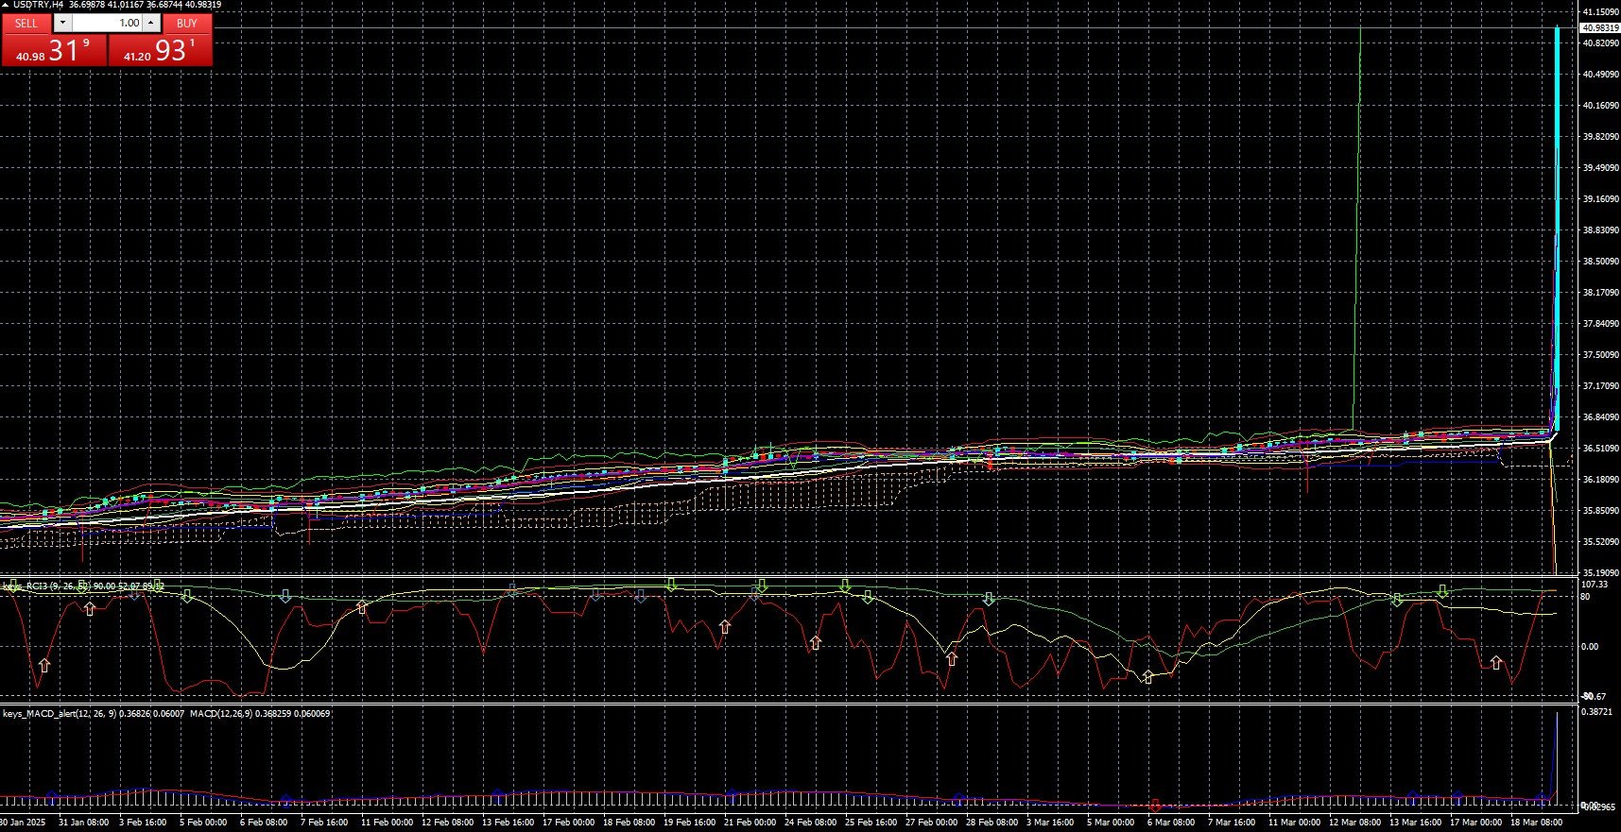Click the blue down arrow near 28 Feb in RCI pane

click(x=989, y=599)
